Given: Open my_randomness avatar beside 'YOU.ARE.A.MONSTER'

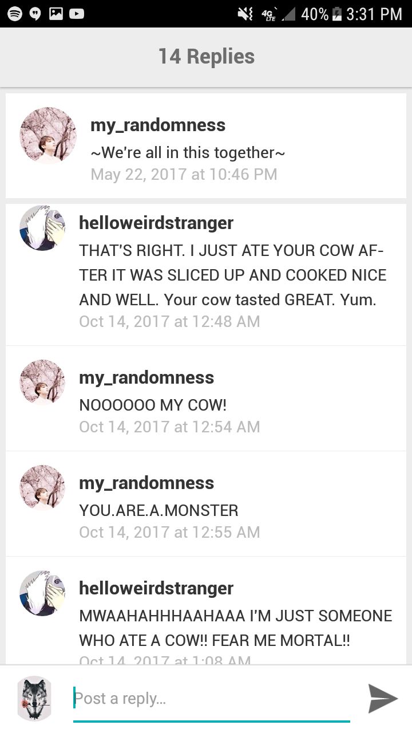Looking at the screenshot, I should pyautogui.click(x=42, y=488).
